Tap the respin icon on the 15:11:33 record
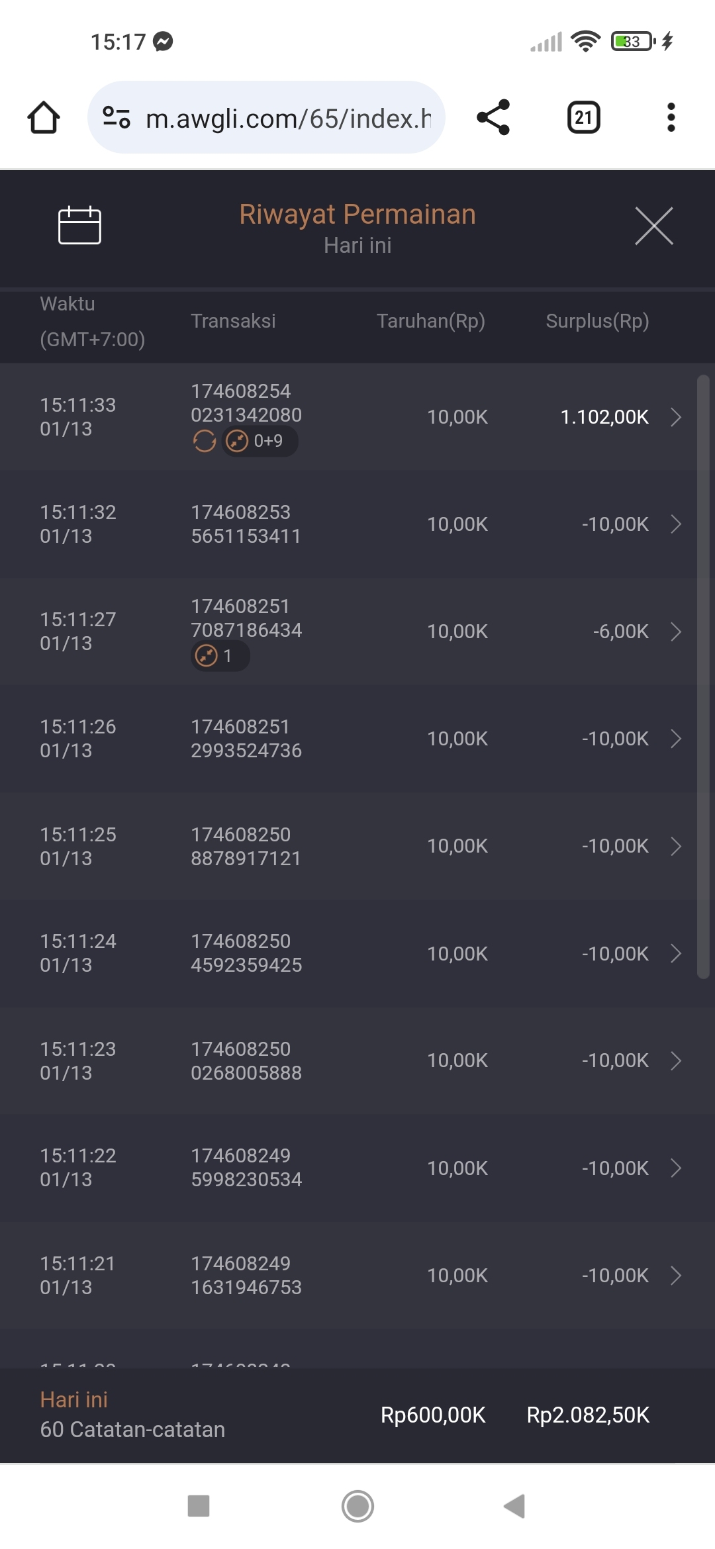Screen dimensions: 715x1549 coord(204,441)
